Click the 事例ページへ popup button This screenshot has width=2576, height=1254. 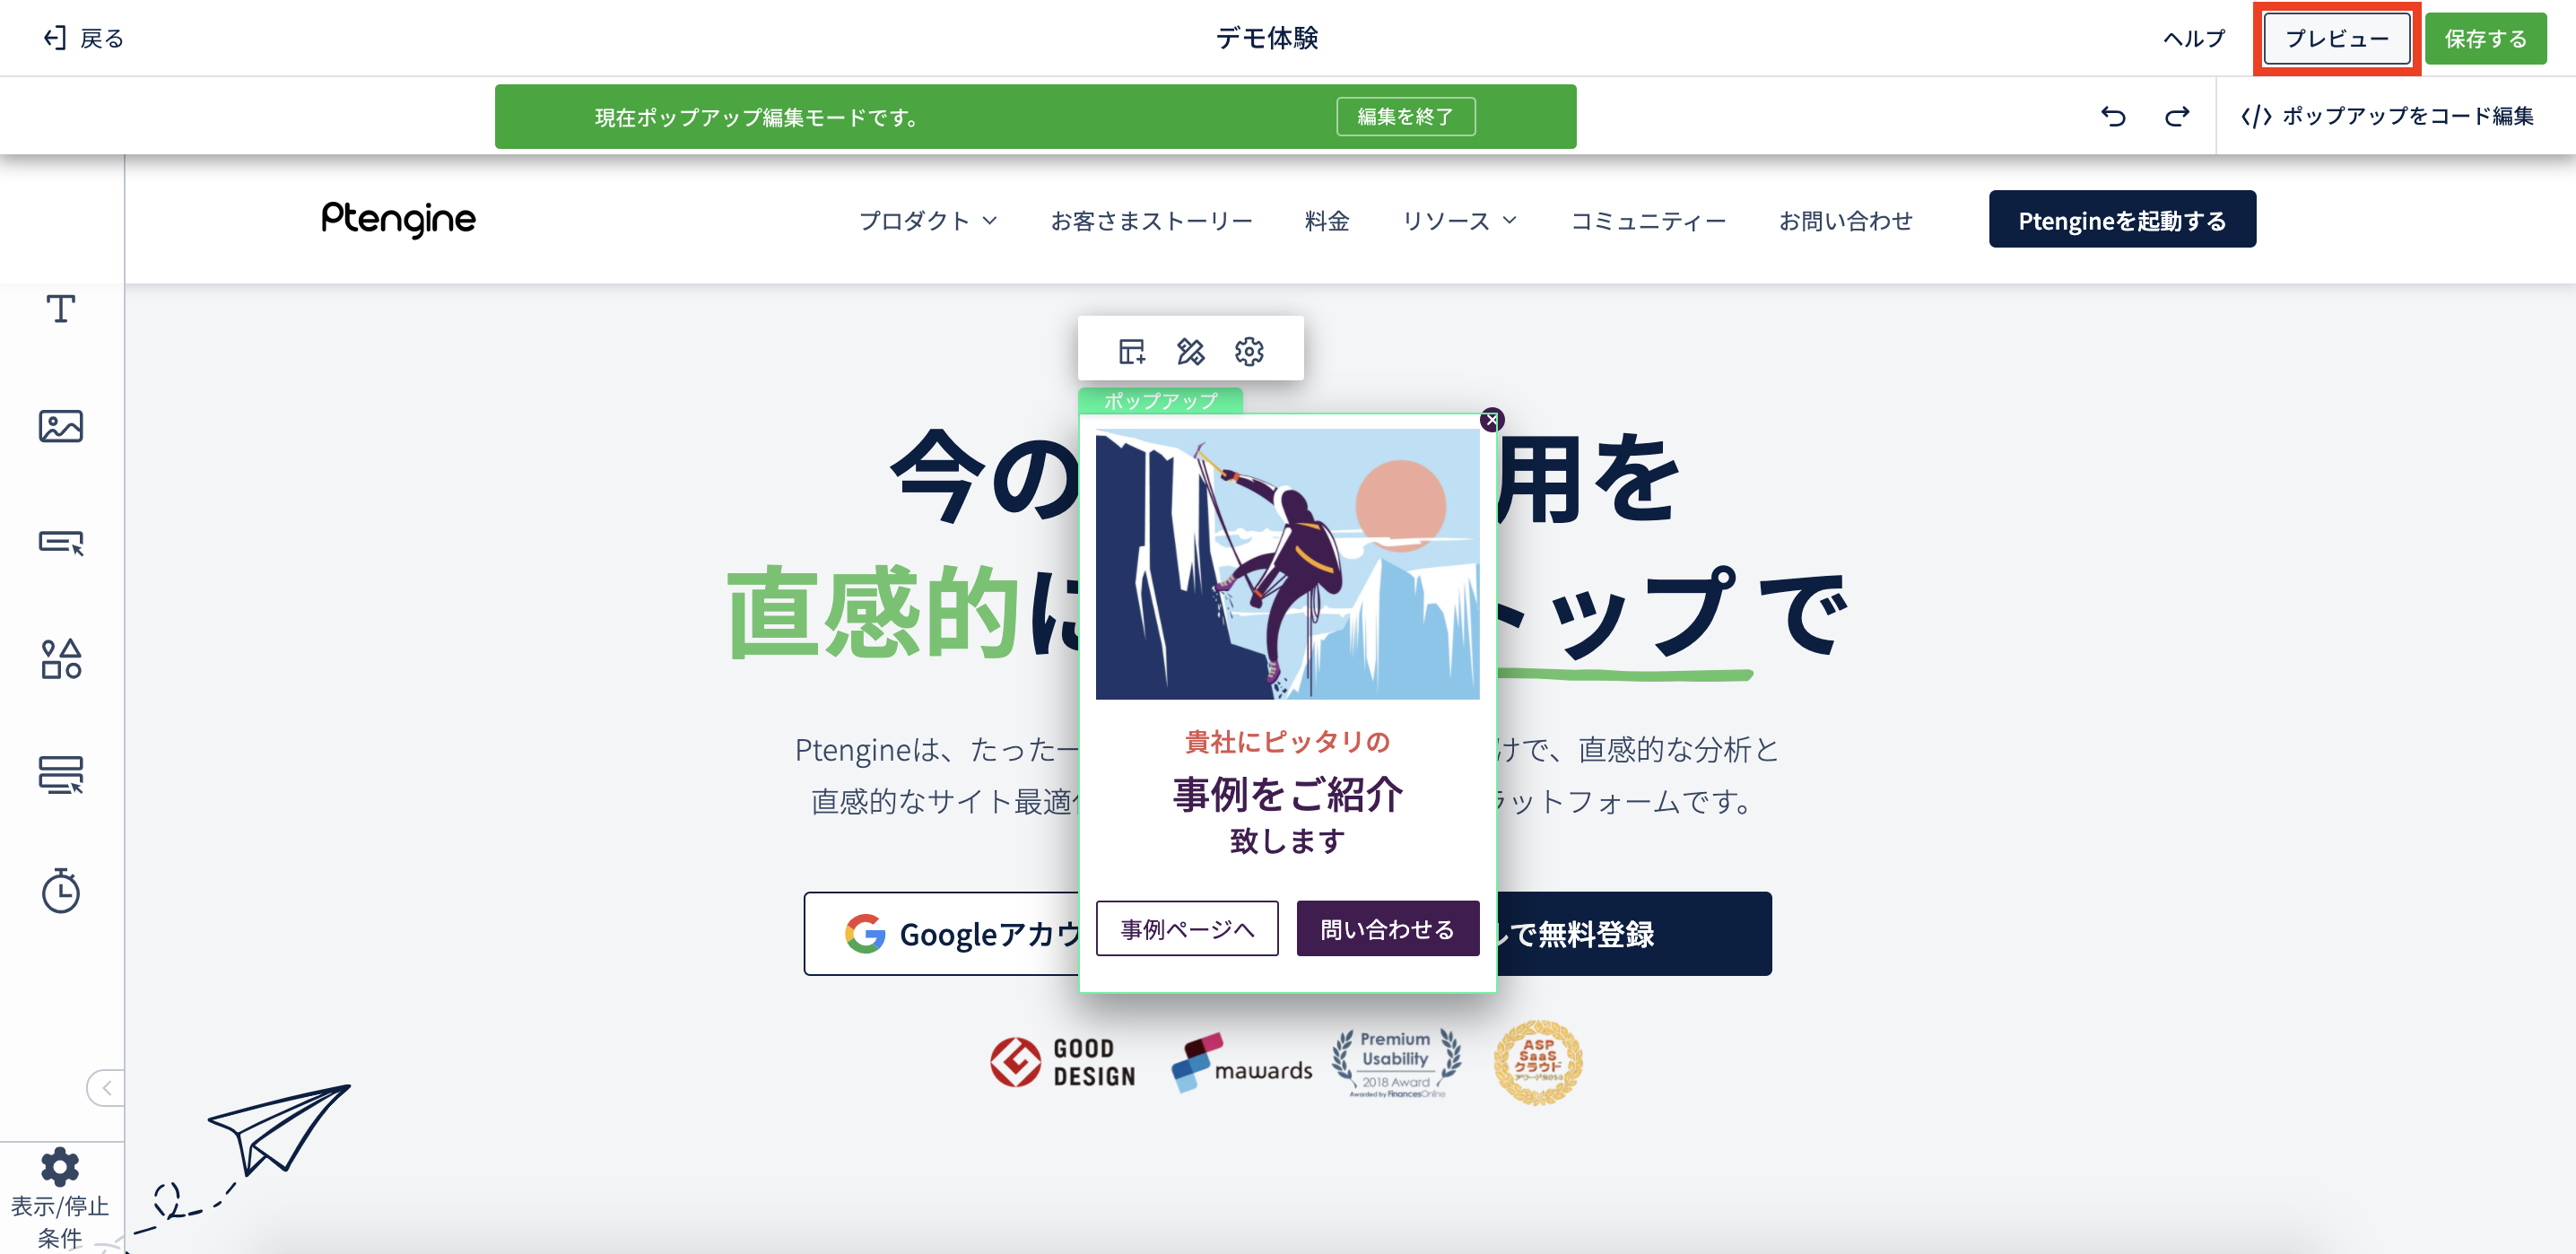(1187, 928)
